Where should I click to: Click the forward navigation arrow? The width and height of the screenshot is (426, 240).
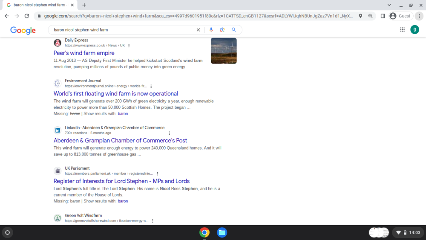[x=17, y=16]
